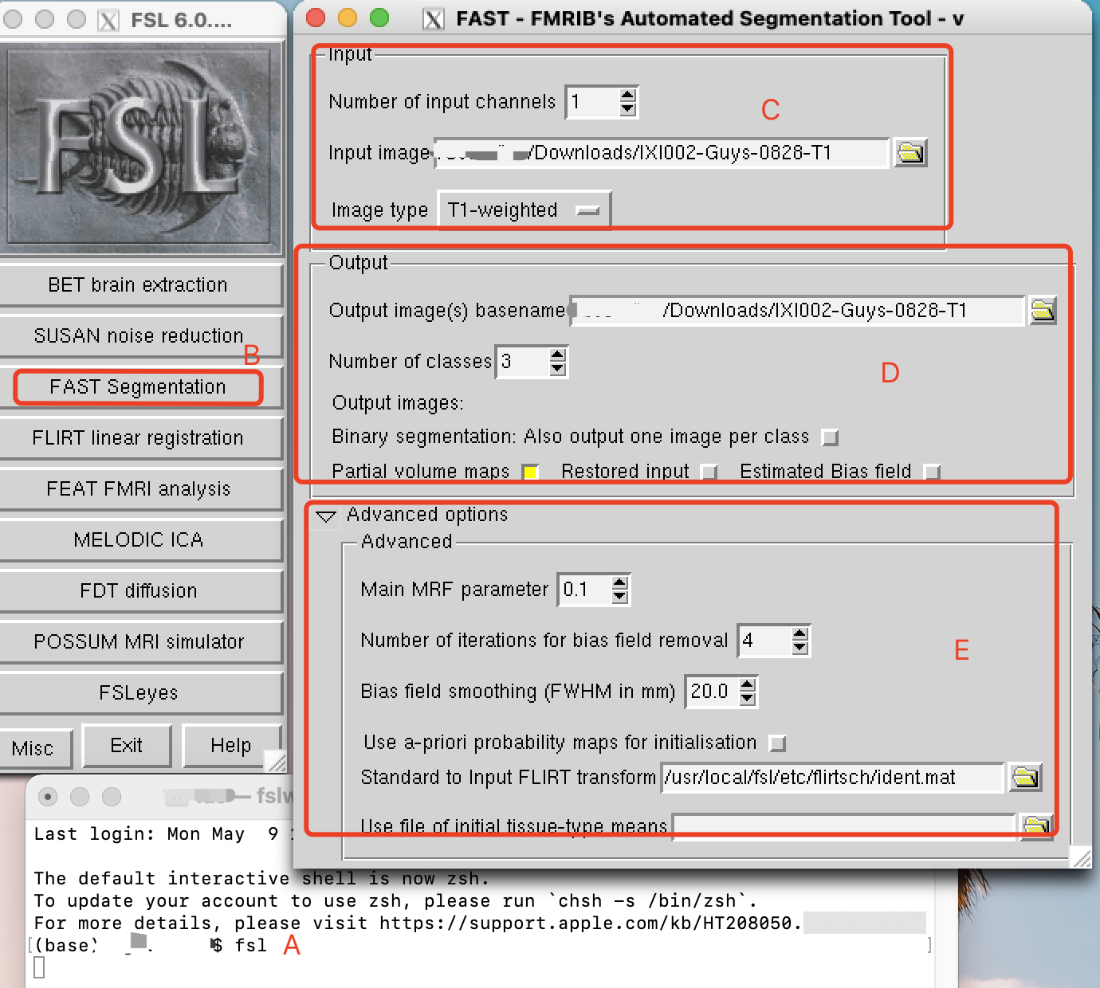Click the Help button in FSL window
Viewport: 1100px width, 988px height.
click(x=231, y=746)
